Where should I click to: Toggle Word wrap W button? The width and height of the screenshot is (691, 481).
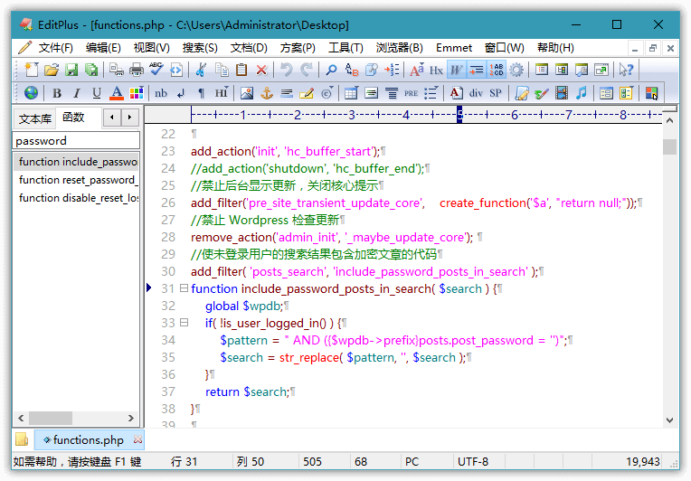[457, 70]
